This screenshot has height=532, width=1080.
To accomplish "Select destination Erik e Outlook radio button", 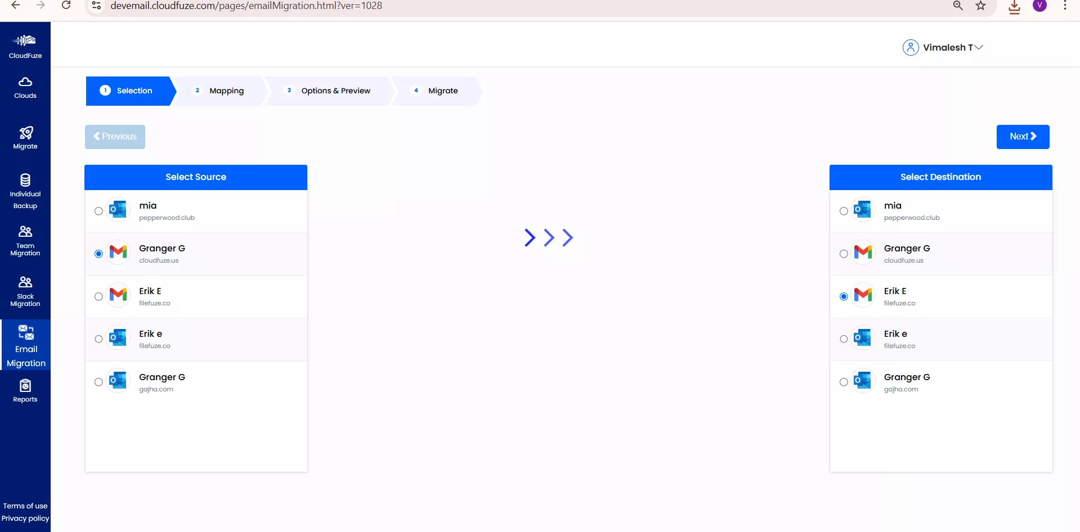I will (x=844, y=339).
